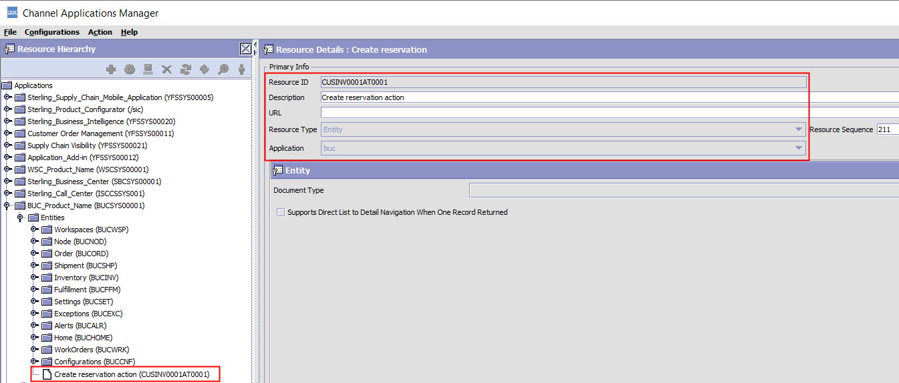Click the folder icon beside Shipment (BUCSHP)
Screen dimensions: 899x383
47,266
